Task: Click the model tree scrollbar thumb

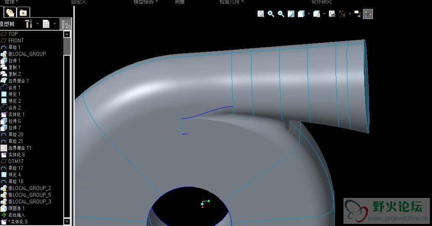Action: coord(67,46)
